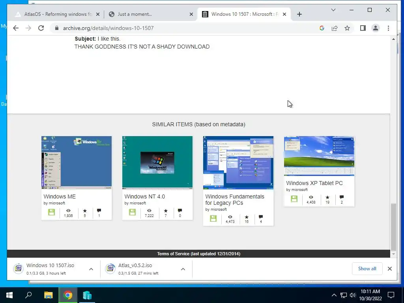The width and height of the screenshot is (404, 303).
Task: Open the Chrome profile avatar
Action: (x=376, y=28)
